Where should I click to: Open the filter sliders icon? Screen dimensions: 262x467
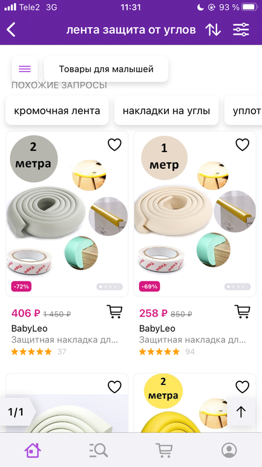(241, 30)
